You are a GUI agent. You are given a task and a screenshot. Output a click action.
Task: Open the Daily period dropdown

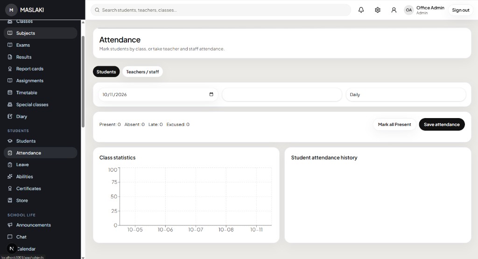(406, 94)
